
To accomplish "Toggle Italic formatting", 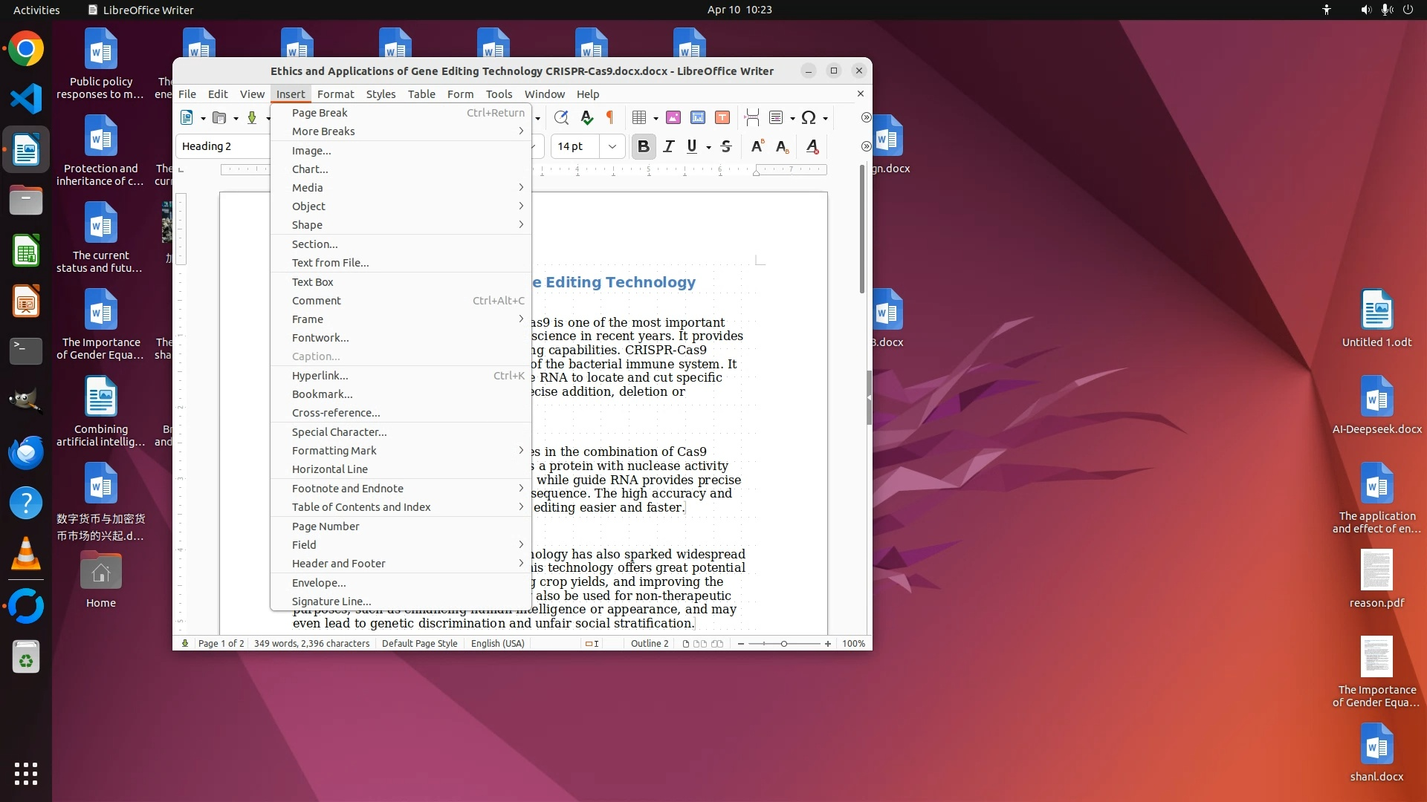I will [x=668, y=146].
